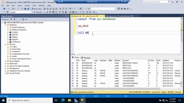
Task: Click the sp_who2 text in editor
Action: (83, 26)
